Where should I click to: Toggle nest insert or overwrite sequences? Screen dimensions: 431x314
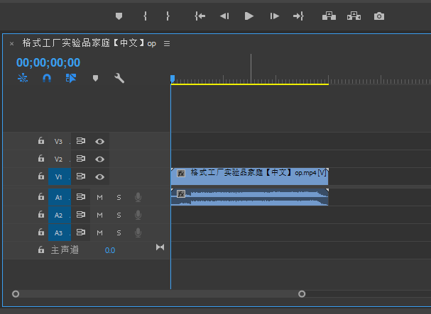click(23, 78)
